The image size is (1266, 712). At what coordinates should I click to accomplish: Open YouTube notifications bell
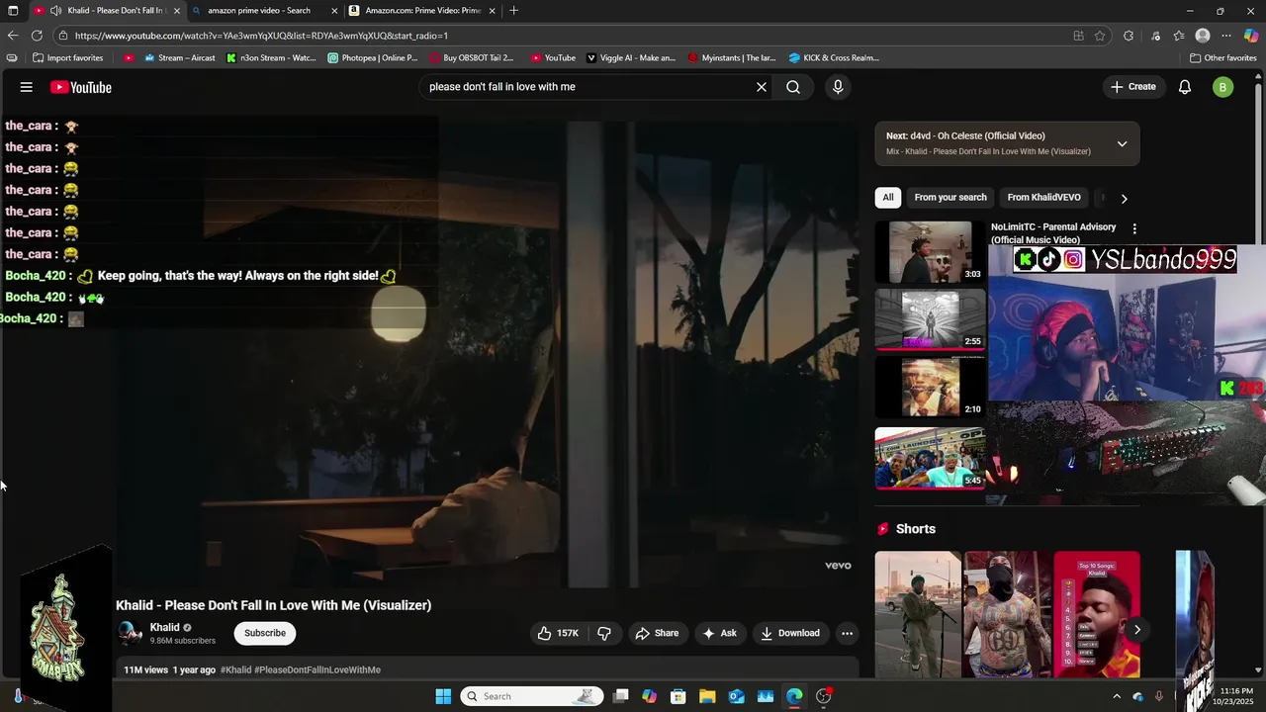click(1184, 87)
